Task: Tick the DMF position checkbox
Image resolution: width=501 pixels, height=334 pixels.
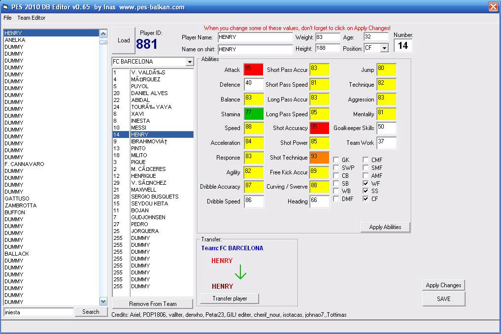Action: 336,199
